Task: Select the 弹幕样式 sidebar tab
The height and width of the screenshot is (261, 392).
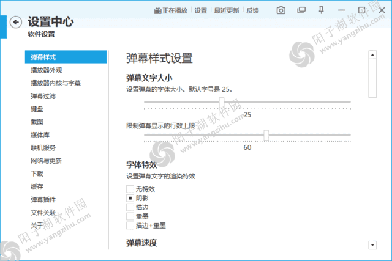Action: (66, 57)
